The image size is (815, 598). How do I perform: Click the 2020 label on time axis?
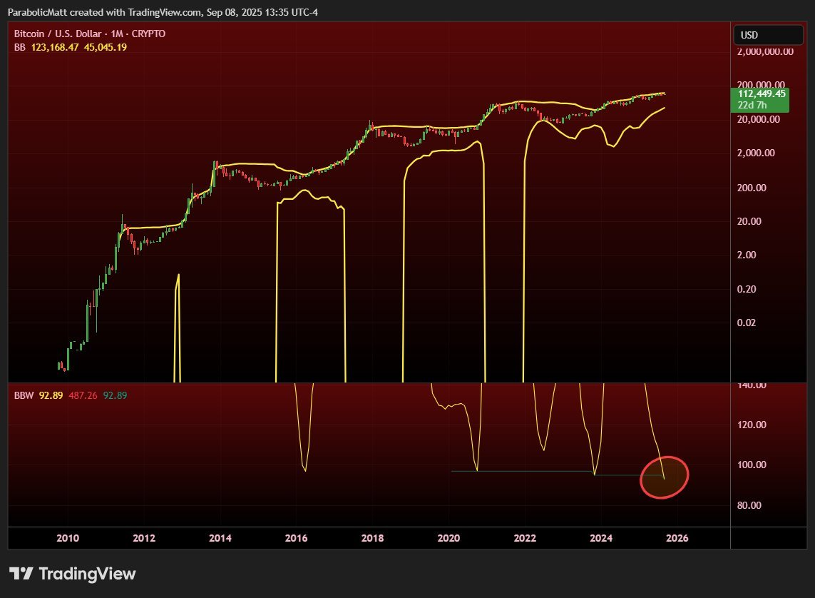pyautogui.click(x=448, y=538)
